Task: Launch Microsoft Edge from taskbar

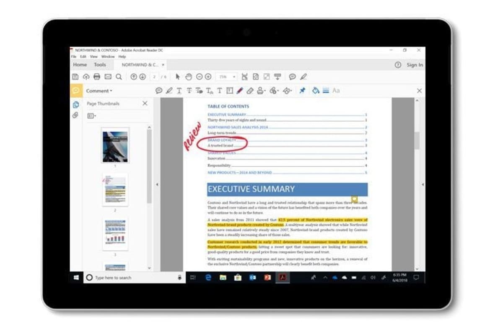Action: click(208, 277)
